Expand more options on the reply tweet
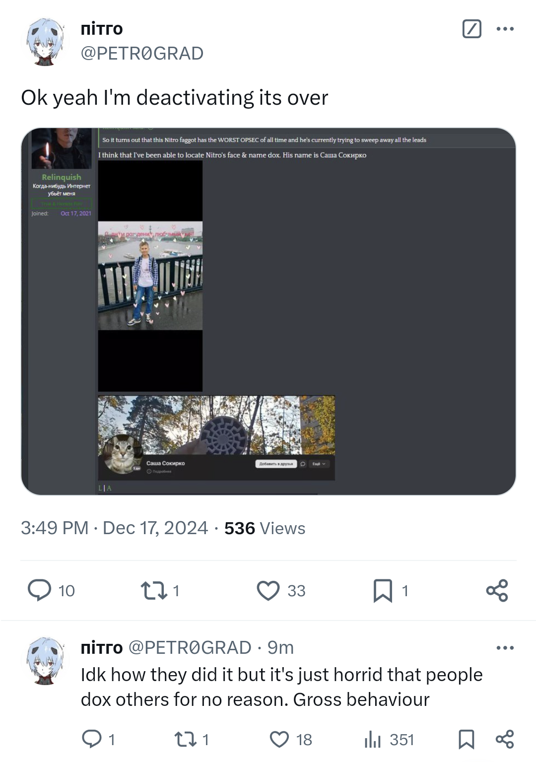The width and height of the screenshot is (536, 762). click(x=505, y=648)
